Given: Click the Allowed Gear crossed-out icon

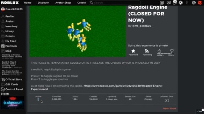Looking at the screenshot, I should [x=167, y=100].
